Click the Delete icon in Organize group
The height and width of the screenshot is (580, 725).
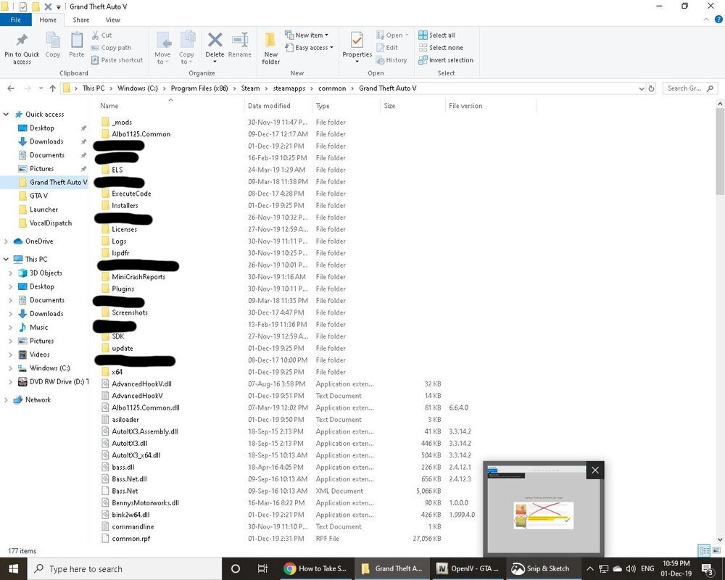point(215,40)
